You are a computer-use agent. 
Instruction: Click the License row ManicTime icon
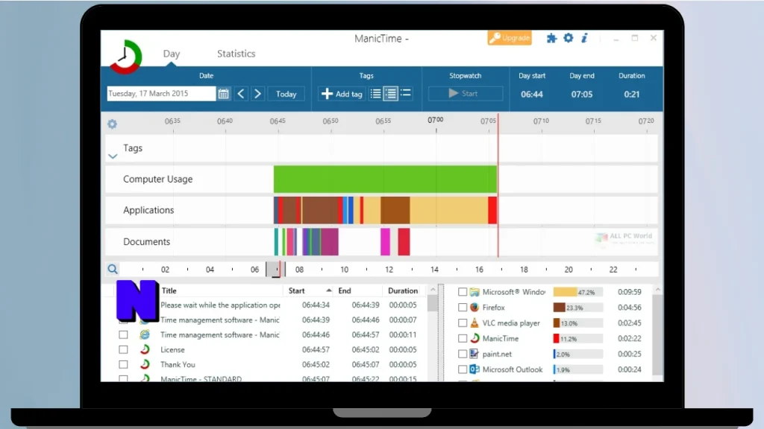145,349
